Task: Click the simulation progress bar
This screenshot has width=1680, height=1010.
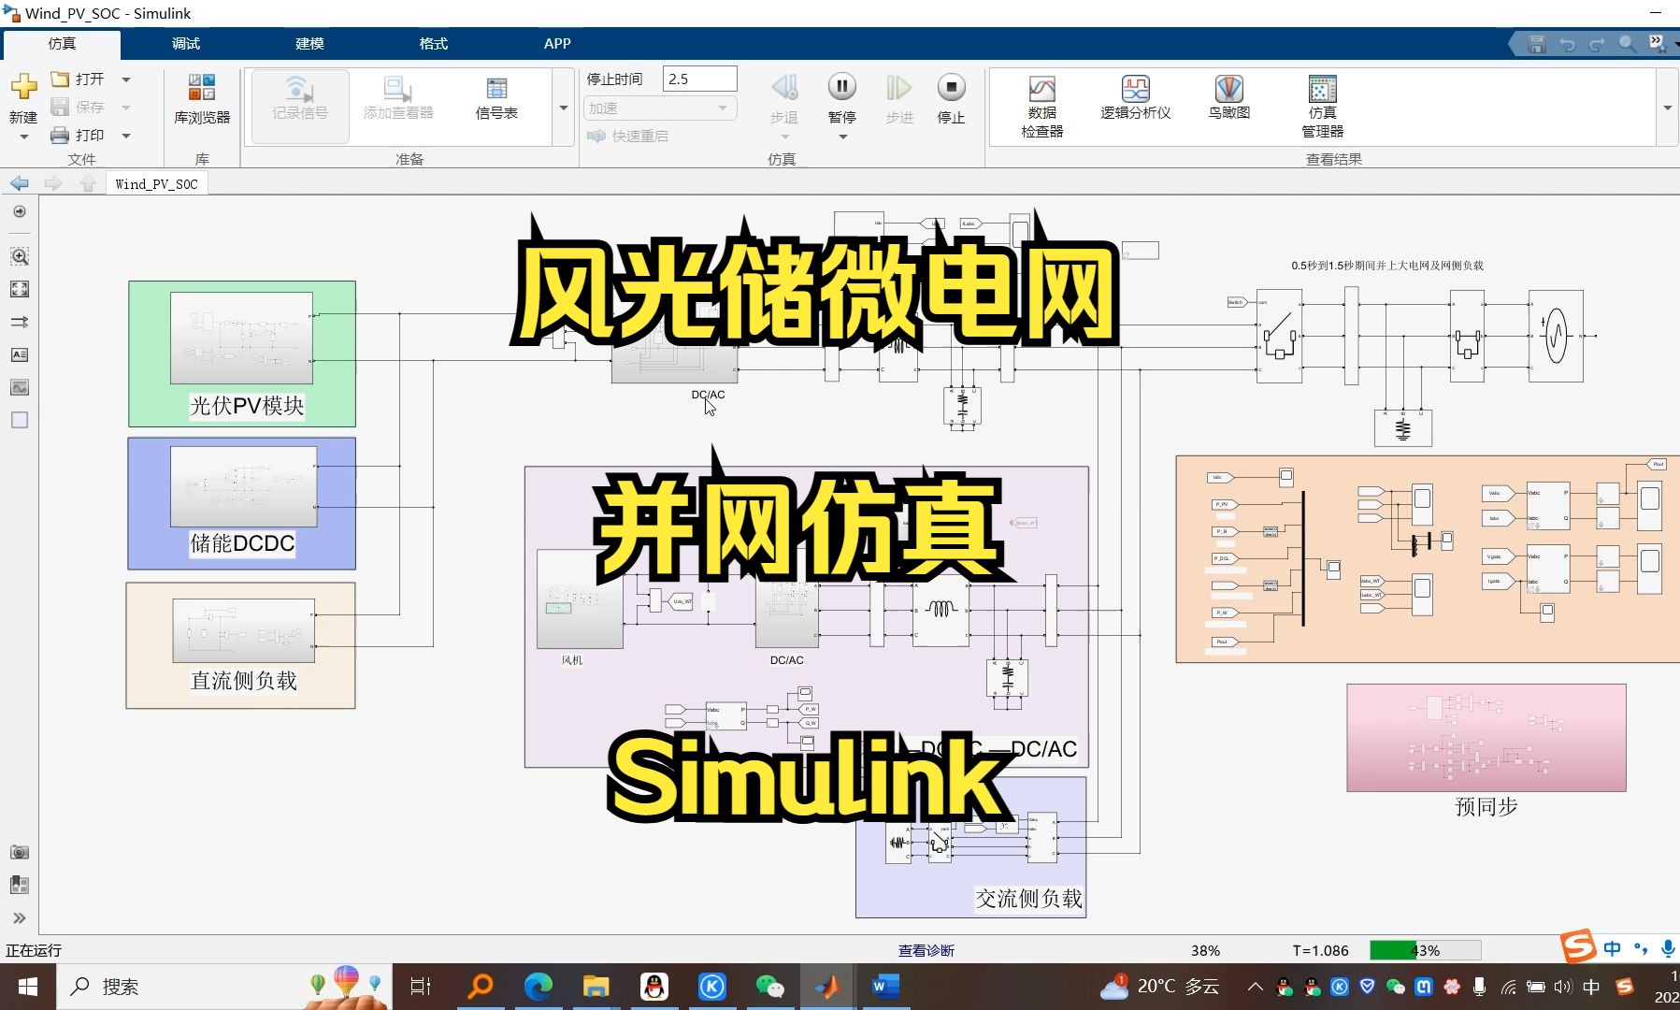Action: point(1425,950)
